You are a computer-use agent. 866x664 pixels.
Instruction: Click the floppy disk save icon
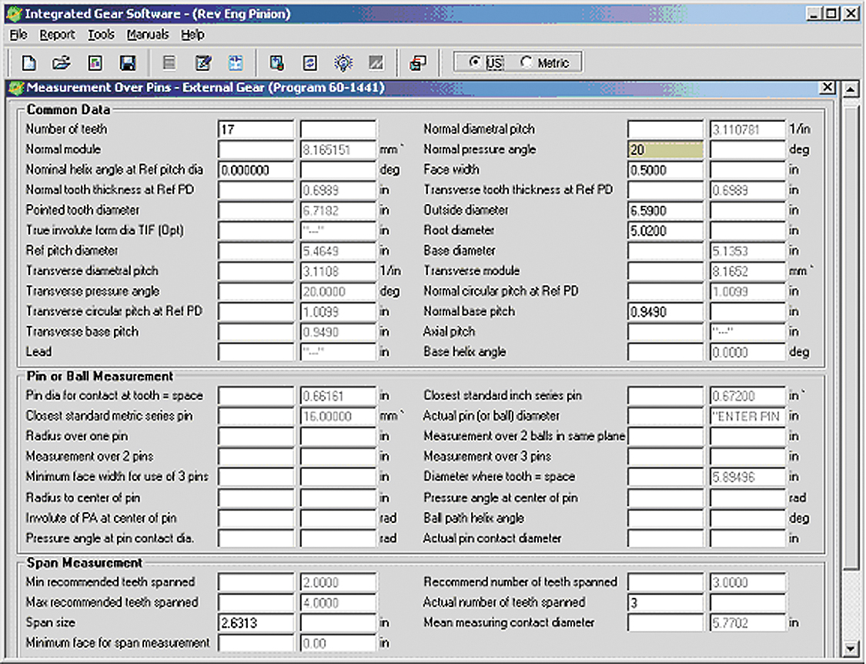pos(128,63)
